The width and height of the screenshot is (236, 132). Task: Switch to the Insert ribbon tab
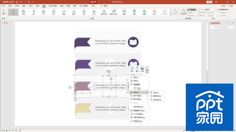click(x=24, y=6)
